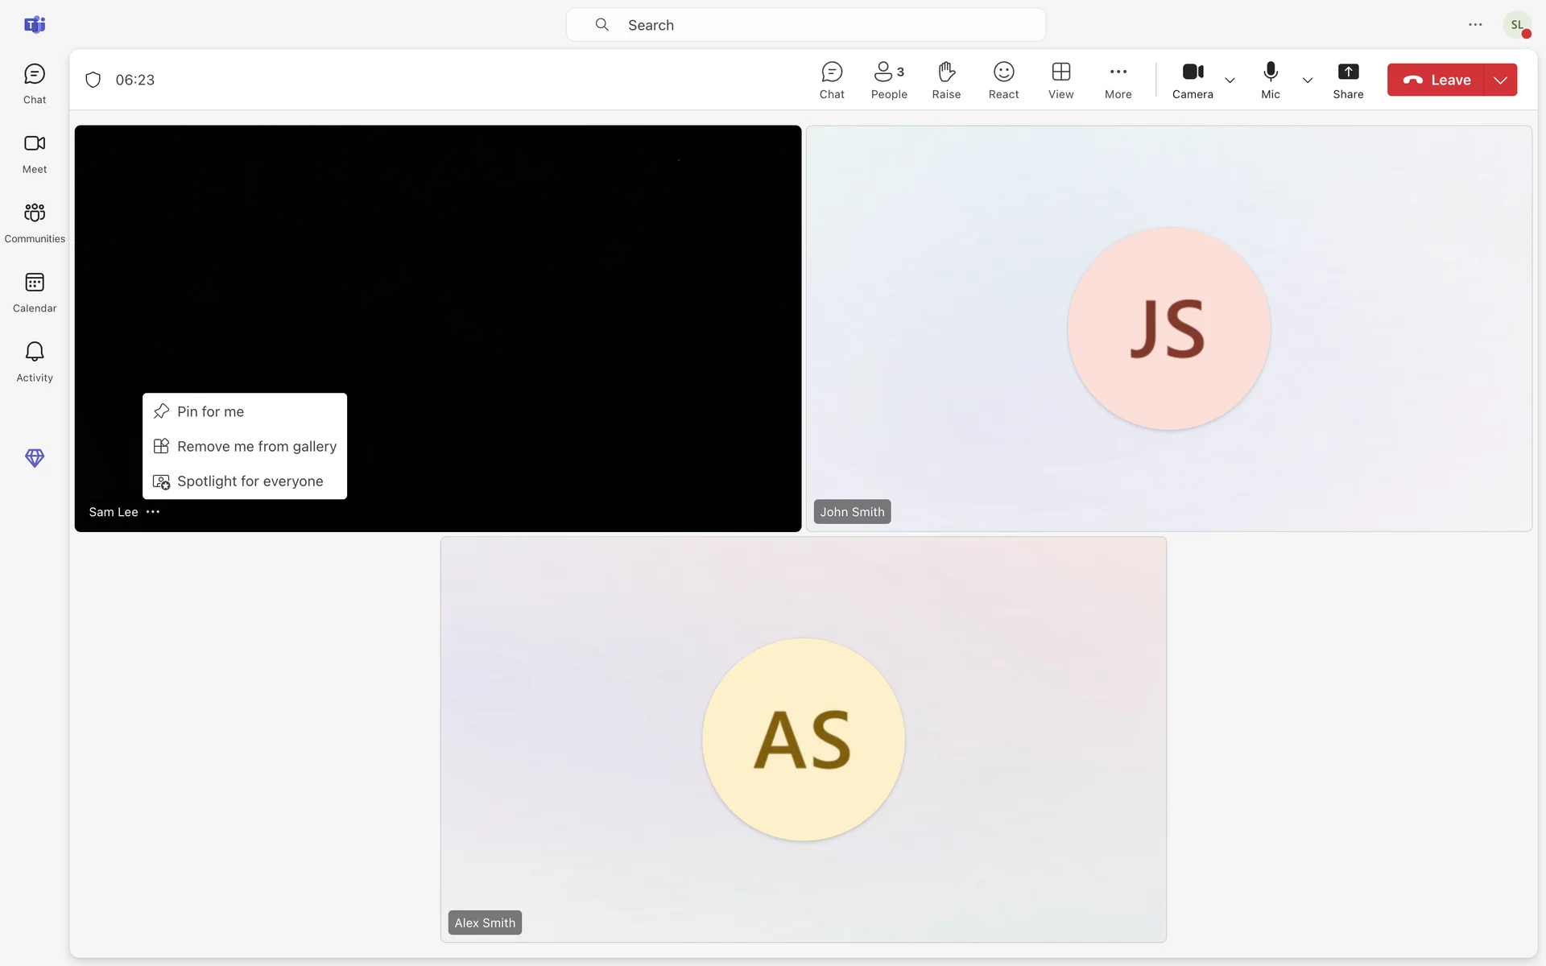The image size is (1546, 966).
Task: Open the meeting security shield info
Action: point(93,80)
